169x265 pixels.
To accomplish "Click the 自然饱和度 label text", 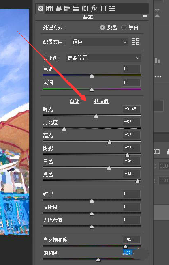I will pyautogui.click(x=55, y=240).
